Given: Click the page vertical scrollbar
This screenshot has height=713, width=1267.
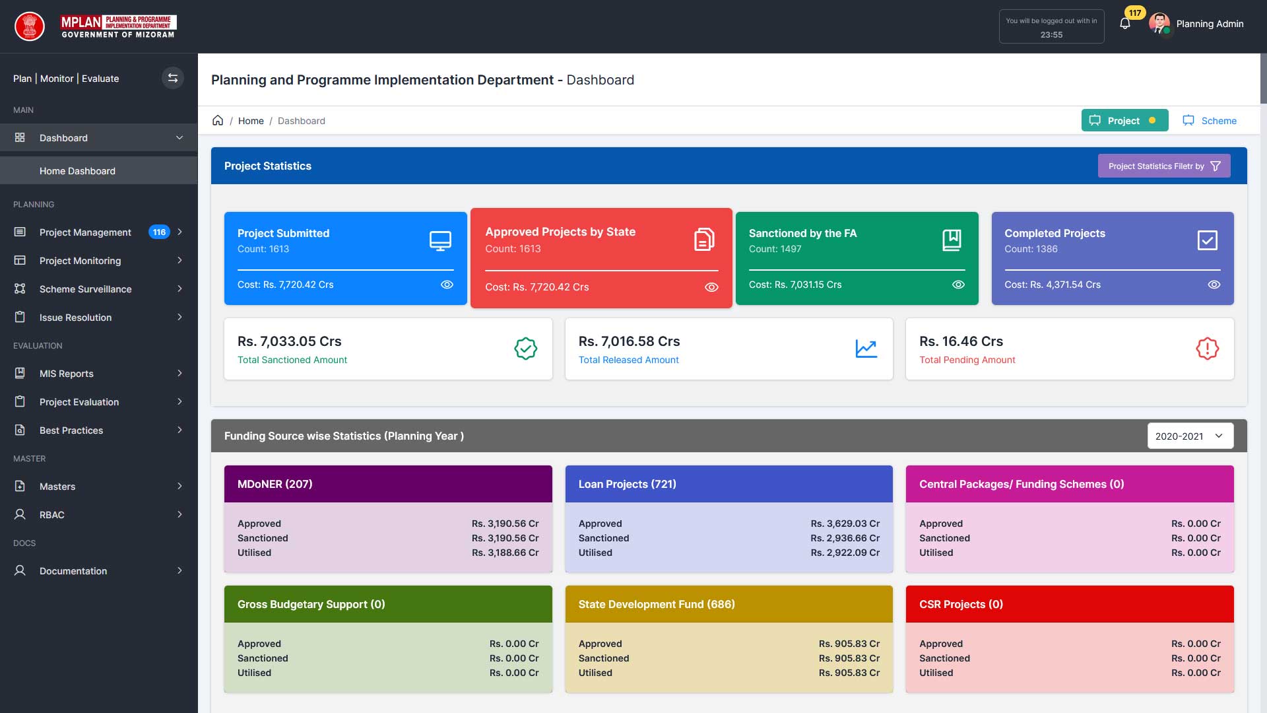Looking at the screenshot, I should [1263, 78].
